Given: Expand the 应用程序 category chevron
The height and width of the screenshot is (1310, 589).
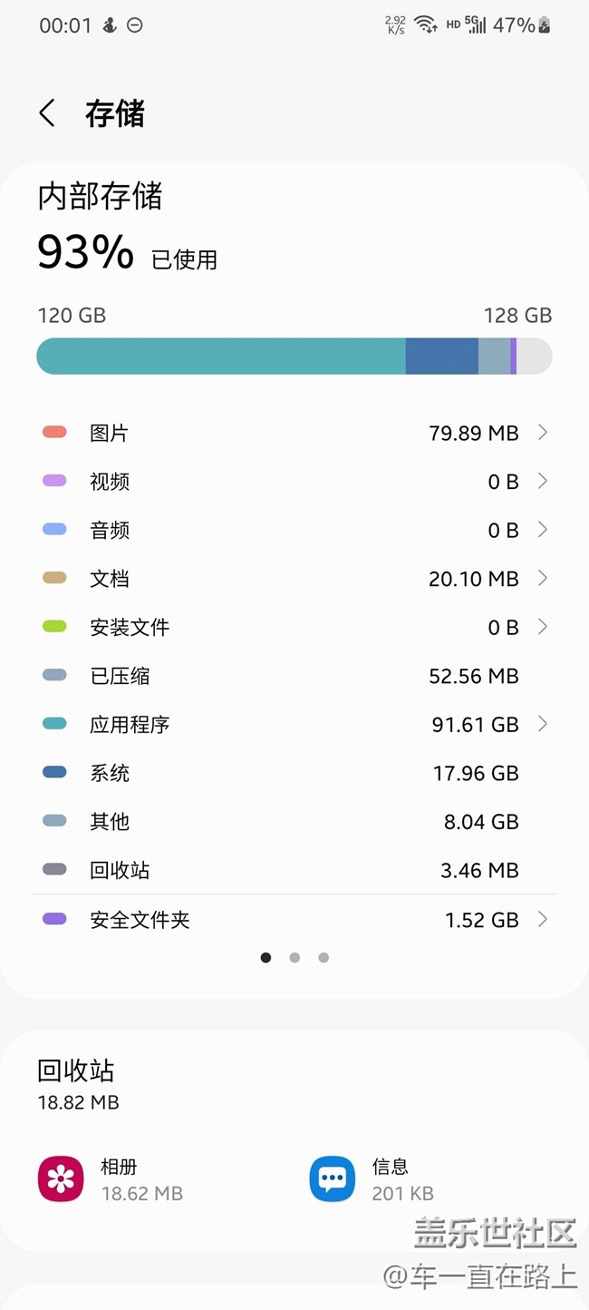Looking at the screenshot, I should pos(543,724).
